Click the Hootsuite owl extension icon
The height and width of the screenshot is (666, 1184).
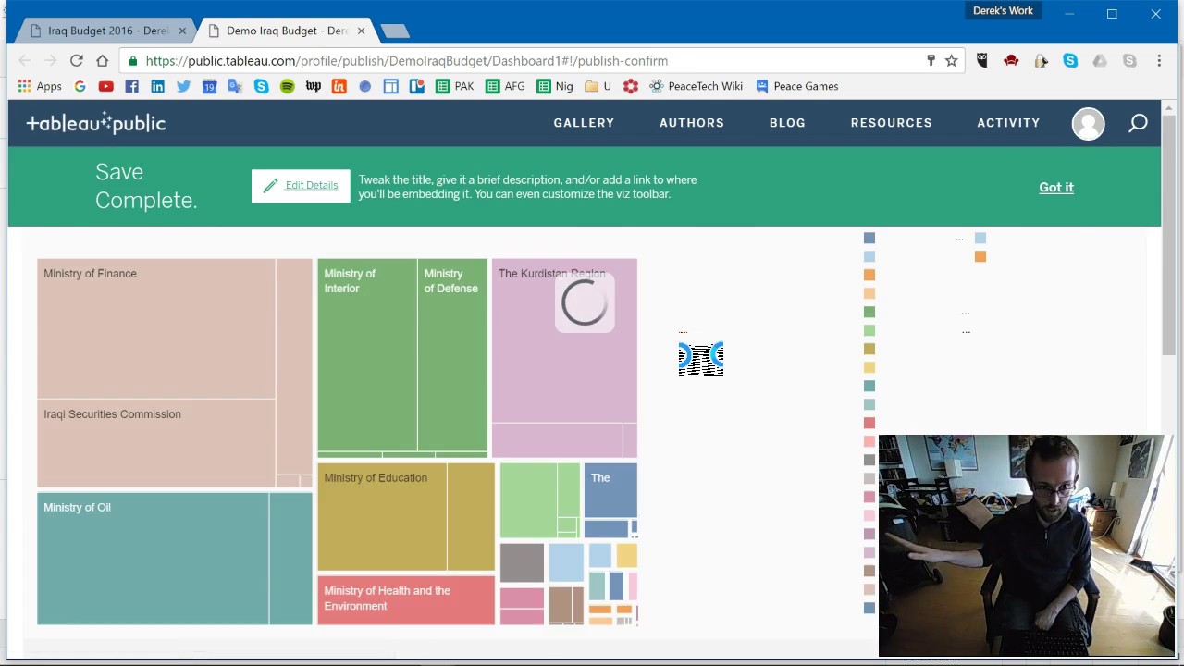981,60
